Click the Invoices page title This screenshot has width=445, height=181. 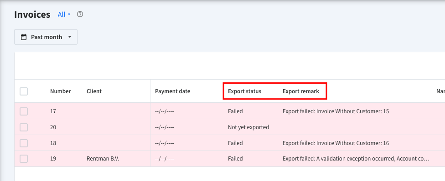(x=32, y=15)
